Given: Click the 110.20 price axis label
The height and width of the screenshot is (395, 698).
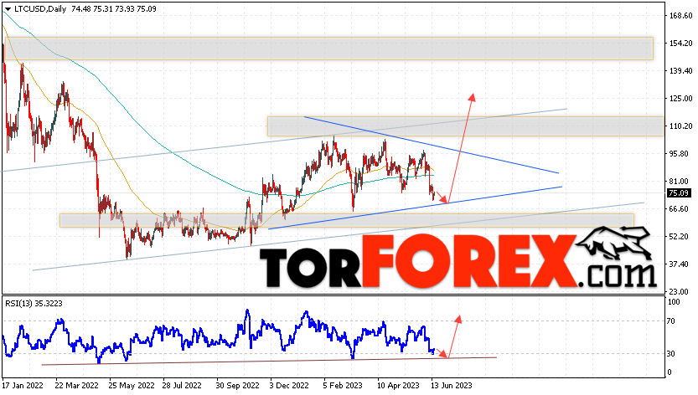Looking at the screenshot, I should (x=681, y=126).
